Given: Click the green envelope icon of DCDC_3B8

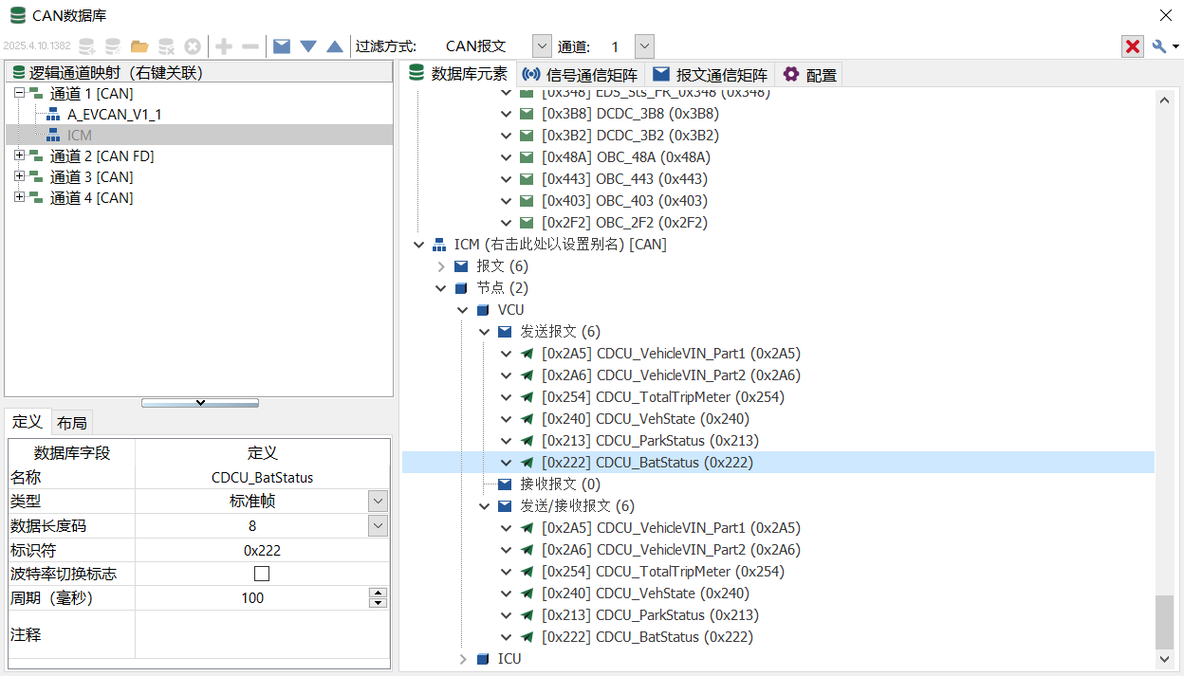Looking at the screenshot, I should point(527,114).
